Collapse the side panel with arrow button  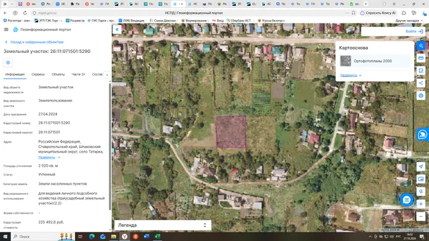[117, 29]
